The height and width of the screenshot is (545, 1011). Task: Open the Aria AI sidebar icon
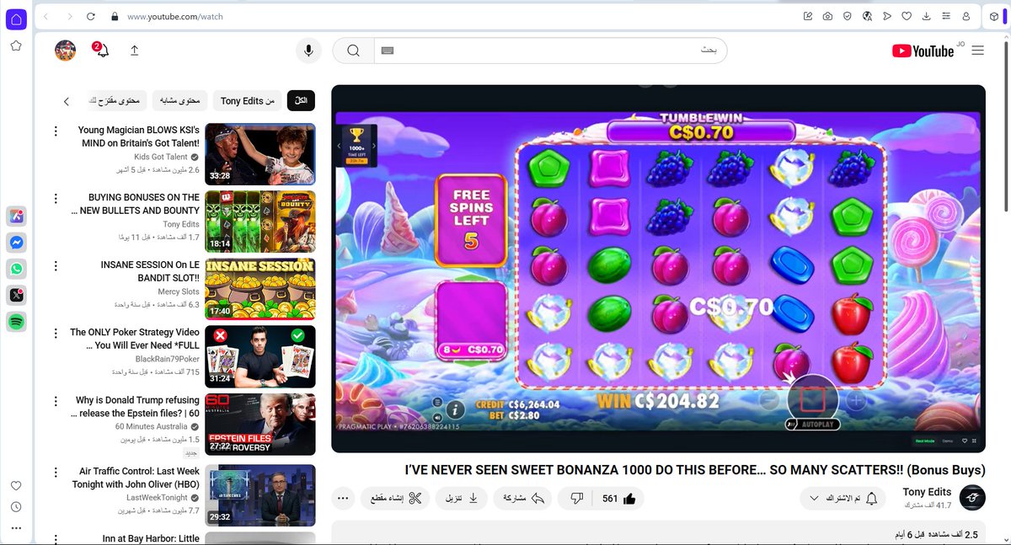(16, 216)
